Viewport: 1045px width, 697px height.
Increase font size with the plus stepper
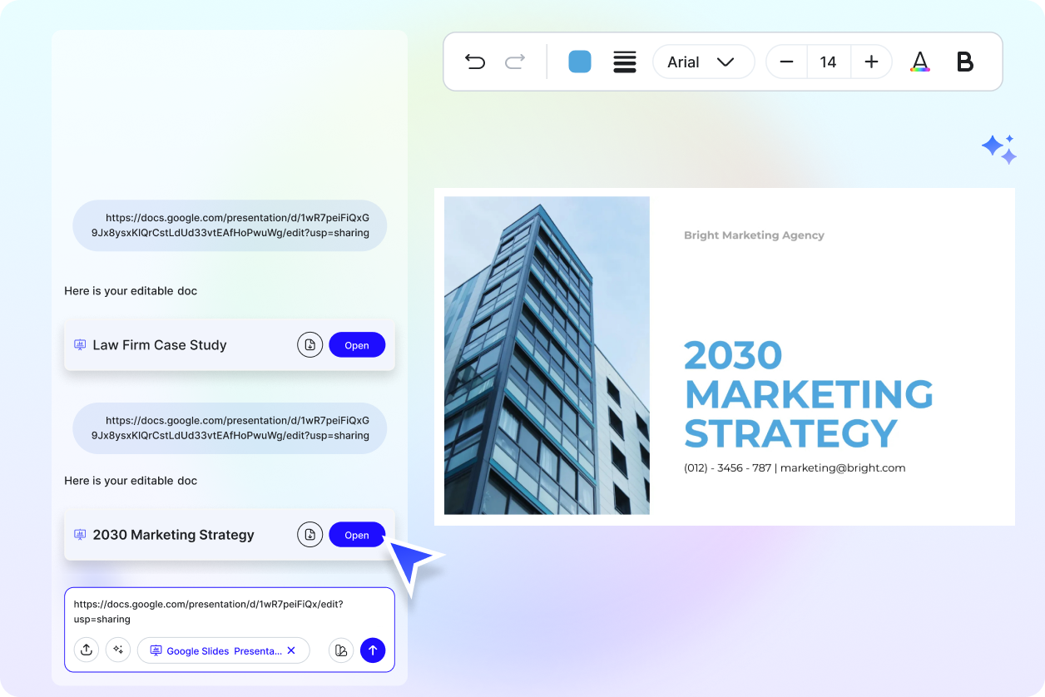[x=870, y=61]
